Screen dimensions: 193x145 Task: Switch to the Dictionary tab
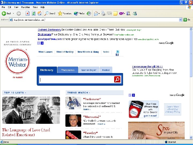47,70
